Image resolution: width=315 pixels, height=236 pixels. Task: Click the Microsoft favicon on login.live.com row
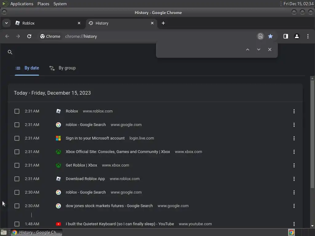point(58,138)
